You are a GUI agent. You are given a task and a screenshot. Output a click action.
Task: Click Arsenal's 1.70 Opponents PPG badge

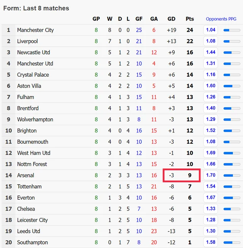[210, 175]
